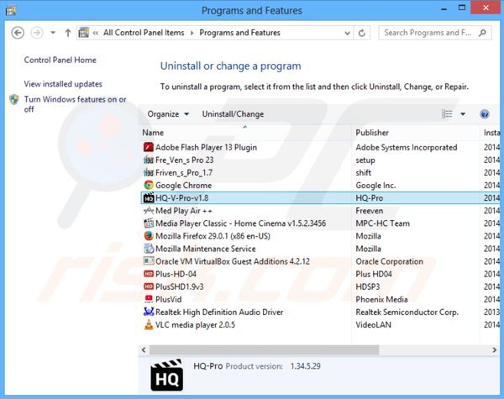Viewport: 504px width, 399px height.
Task: Select the VideoLAN publisher cell
Action: (373, 325)
